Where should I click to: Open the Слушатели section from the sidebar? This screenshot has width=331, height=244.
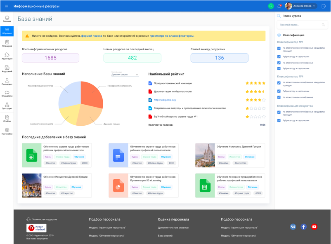point(6,94)
